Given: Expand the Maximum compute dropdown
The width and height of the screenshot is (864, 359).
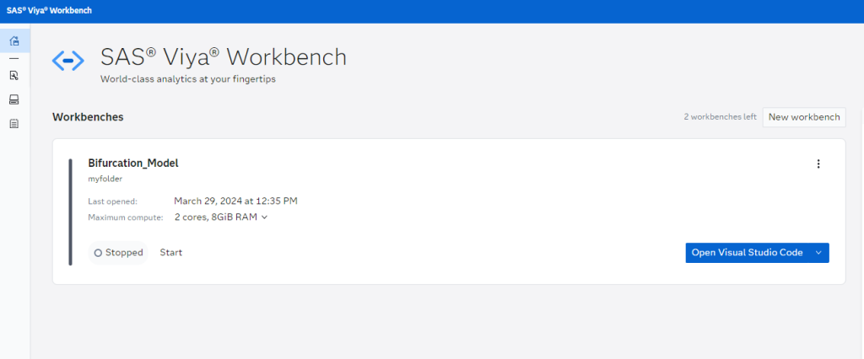Looking at the screenshot, I should (x=264, y=217).
